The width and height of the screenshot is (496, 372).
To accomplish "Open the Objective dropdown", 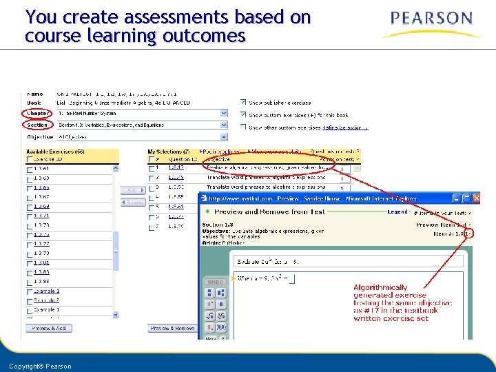I will pyautogui.click(x=224, y=137).
